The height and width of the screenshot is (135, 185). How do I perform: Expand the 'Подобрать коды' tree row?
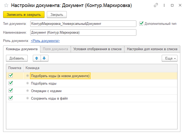click(x=27, y=83)
